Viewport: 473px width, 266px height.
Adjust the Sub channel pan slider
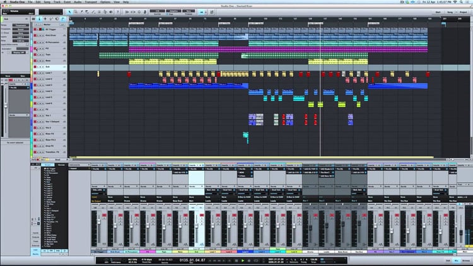pyautogui.click(x=196, y=205)
